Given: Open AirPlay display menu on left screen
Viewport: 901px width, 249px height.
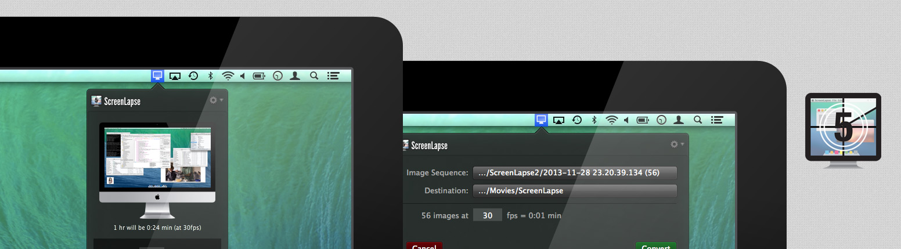Looking at the screenshot, I should [175, 76].
